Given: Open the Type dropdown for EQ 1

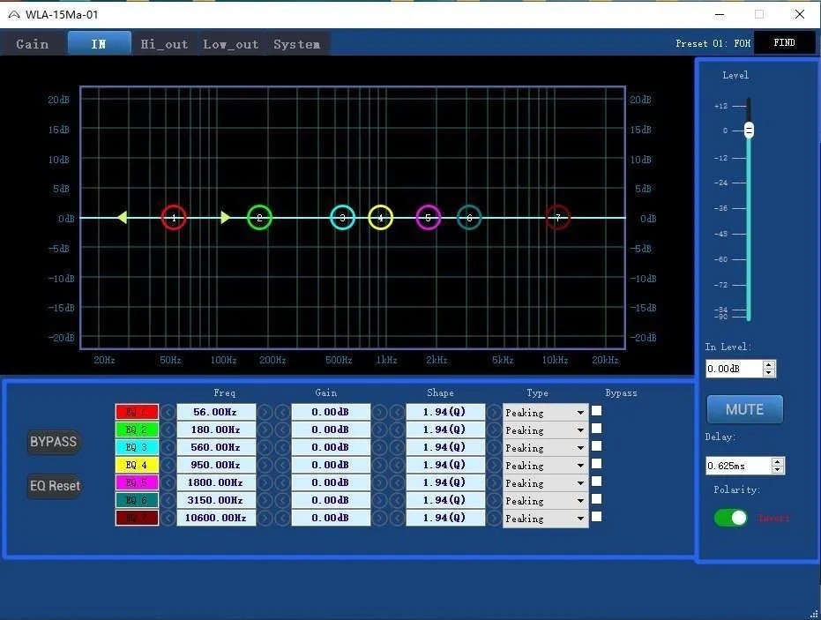Looking at the screenshot, I should pyautogui.click(x=545, y=413).
